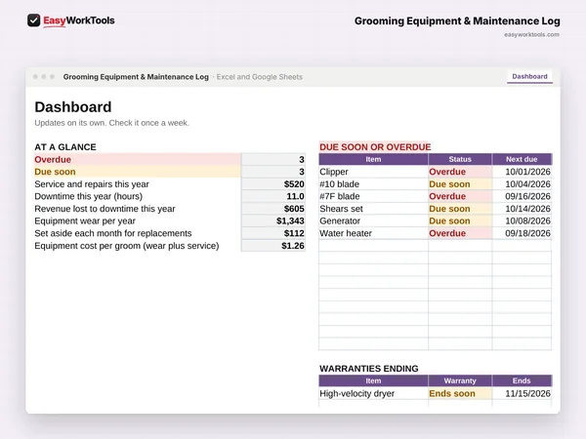Select the 11.0 downtime value
This screenshot has height=439, width=586.
[x=273, y=196]
